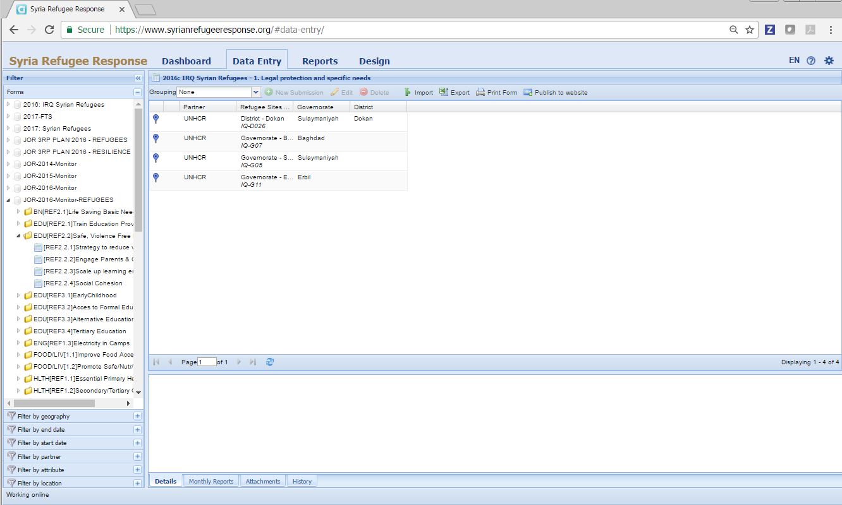842x505 pixels.
Task: Switch to the Dashboard tab
Action: 186,61
